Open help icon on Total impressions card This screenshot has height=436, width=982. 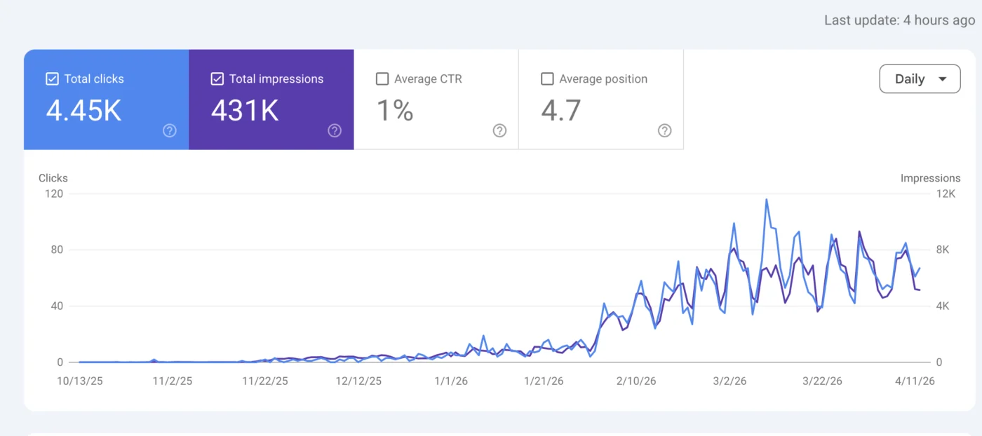coord(335,130)
